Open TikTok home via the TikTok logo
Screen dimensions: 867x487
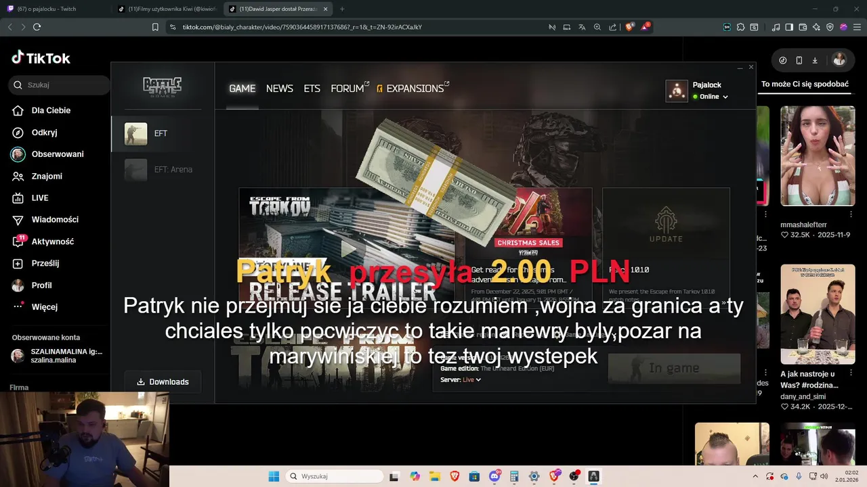[41, 58]
